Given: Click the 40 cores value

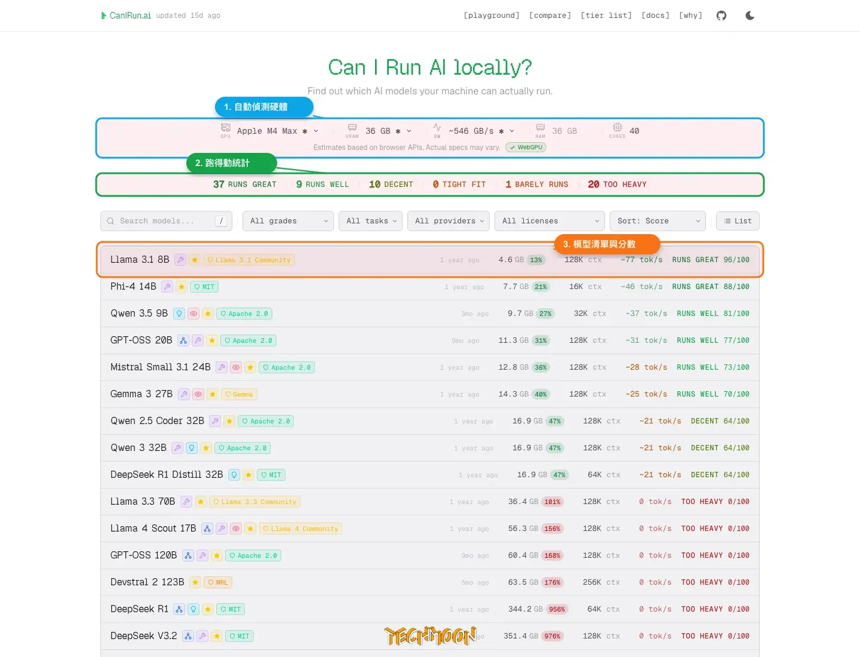Looking at the screenshot, I should point(634,131).
